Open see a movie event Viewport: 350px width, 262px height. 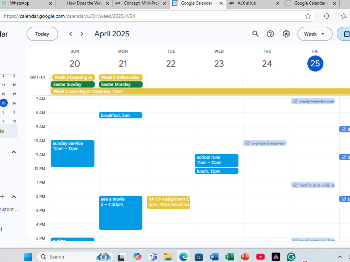click(120, 213)
